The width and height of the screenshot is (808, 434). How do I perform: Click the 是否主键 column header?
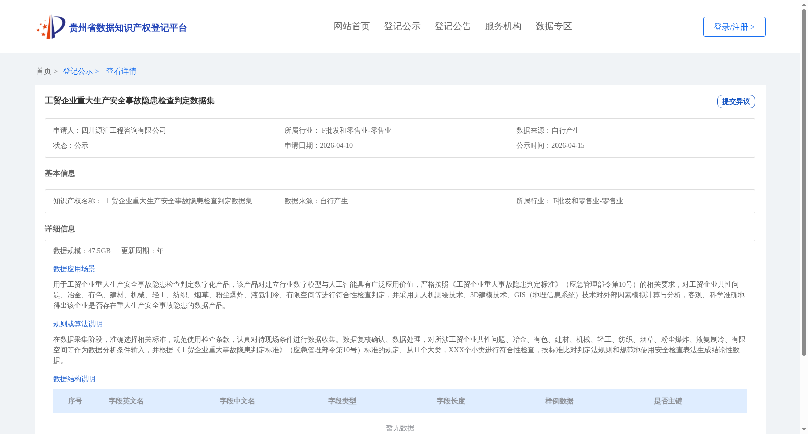click(668, 401)
